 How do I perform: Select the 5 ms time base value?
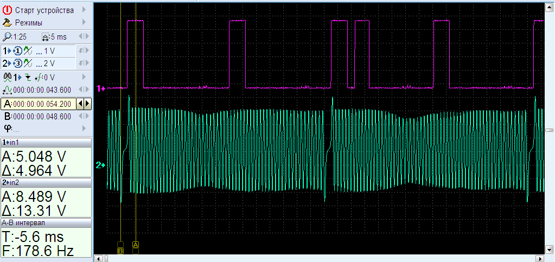[59, 37]
